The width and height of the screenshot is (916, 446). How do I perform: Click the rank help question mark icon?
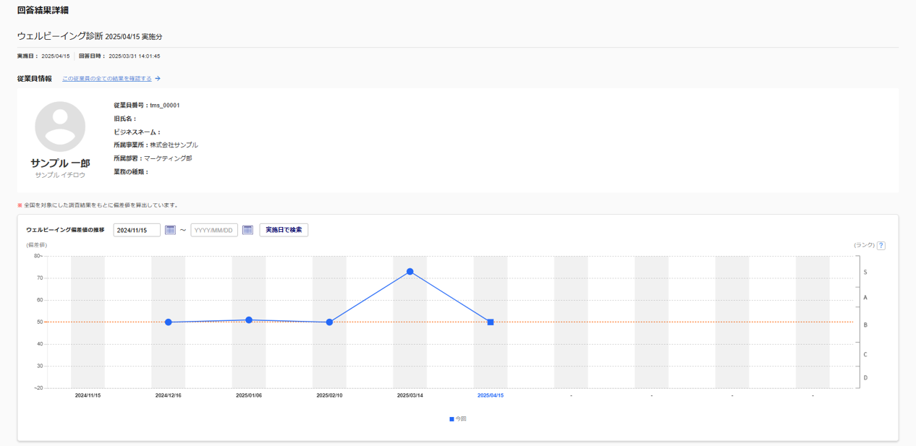click(x=881, y=246)
